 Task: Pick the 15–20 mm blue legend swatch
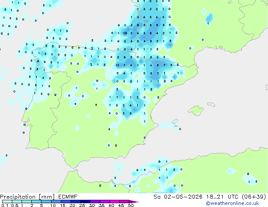[x=66, y=202]
